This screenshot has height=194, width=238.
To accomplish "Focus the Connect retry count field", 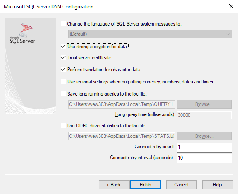I will point(204,147).
